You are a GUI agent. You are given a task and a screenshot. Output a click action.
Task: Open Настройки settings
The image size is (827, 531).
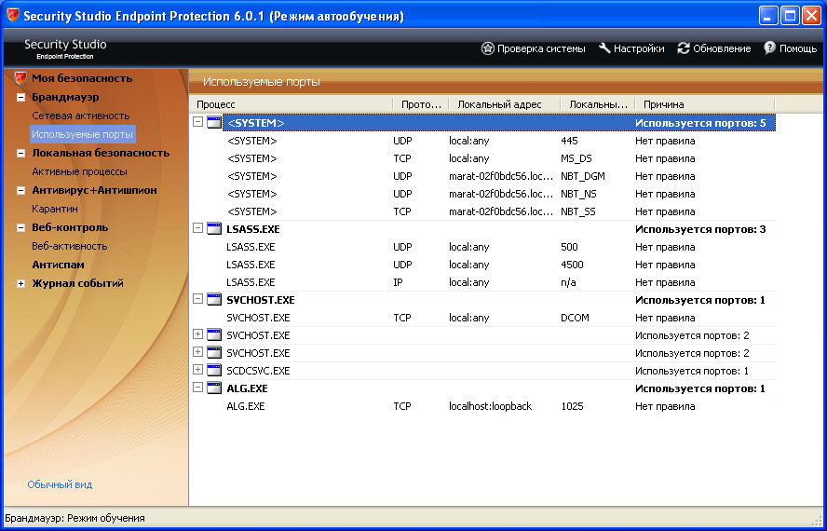(631, 48)
